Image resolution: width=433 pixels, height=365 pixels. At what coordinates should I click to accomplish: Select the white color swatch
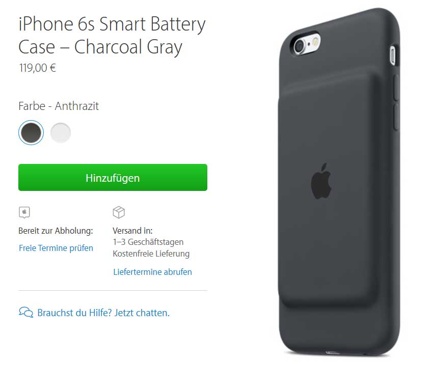click(x=61, y=133)
